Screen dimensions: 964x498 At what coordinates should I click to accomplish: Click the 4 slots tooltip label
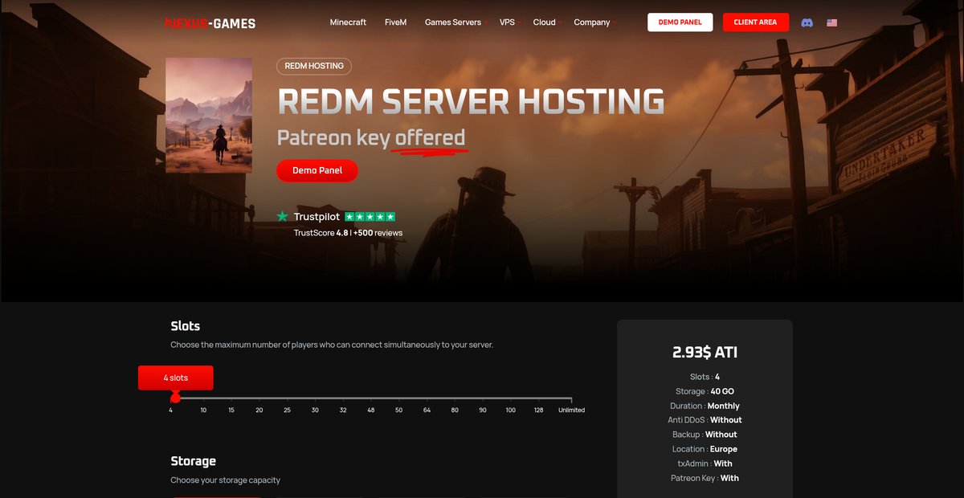[x=175, y=378]
